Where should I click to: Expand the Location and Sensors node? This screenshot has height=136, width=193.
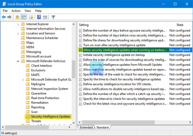click(x=18, y=33)
